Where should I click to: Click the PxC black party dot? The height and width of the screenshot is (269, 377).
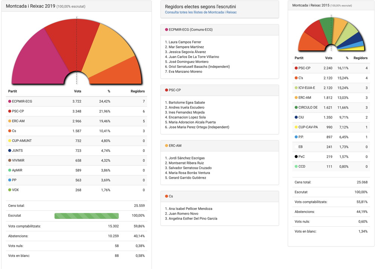coord(296,157)
